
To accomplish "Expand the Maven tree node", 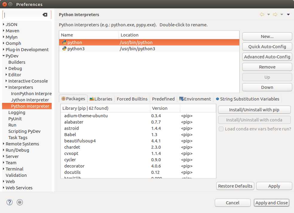I will [x=4, y=31].
